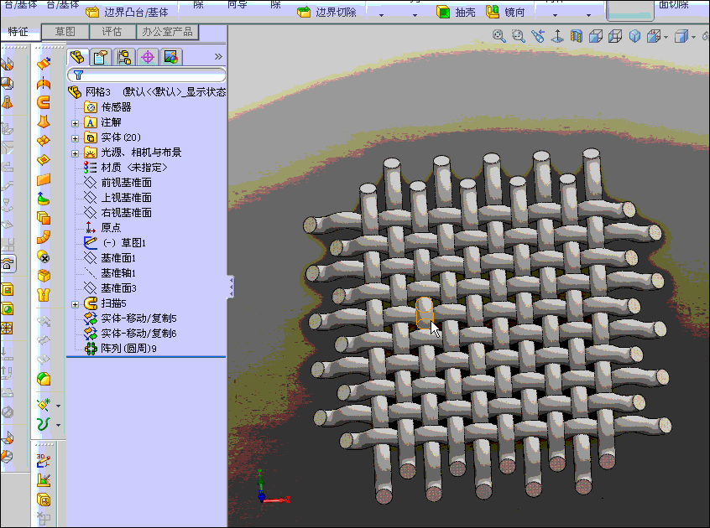This screenshot has width=710, height=528.
Task: Toggle wireframe display style icon
Action: tap(615, 36)
